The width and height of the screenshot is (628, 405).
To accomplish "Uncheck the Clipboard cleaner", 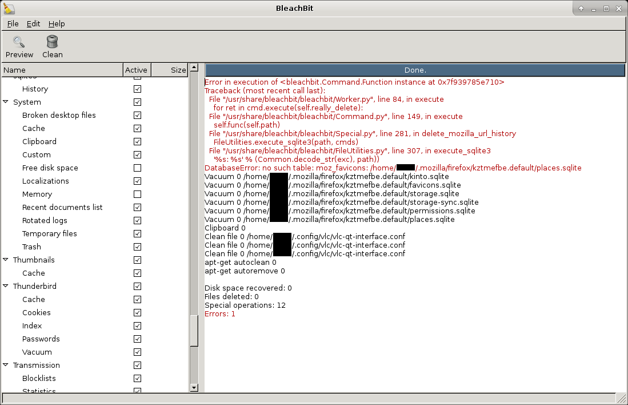I will [137, 141].
